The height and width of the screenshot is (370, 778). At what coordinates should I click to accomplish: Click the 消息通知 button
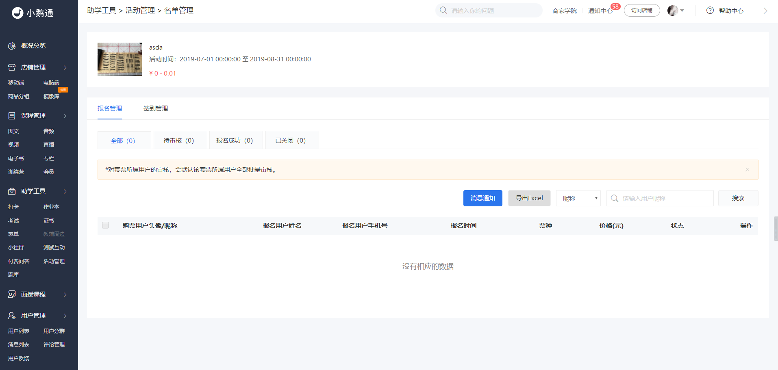[x=483, y=198]
